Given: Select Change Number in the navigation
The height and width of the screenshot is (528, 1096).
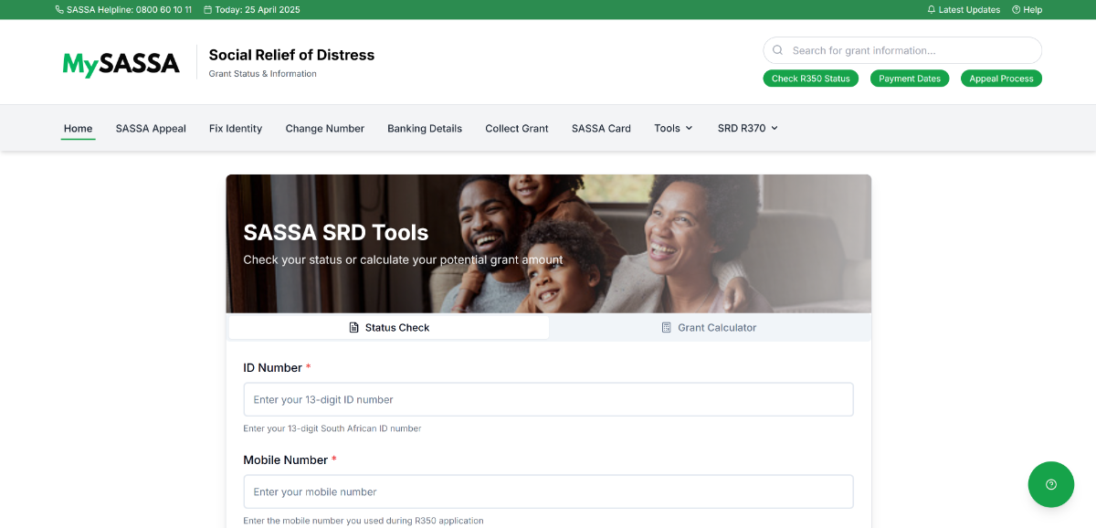Looking at the screenshot, I should click(325, 128).
